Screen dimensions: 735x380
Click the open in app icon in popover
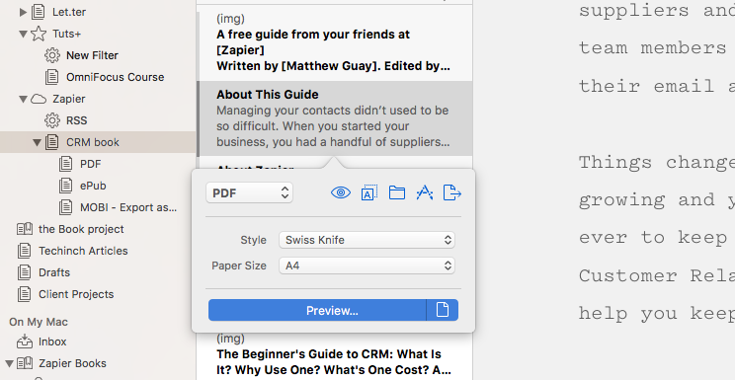click(425, 192)
